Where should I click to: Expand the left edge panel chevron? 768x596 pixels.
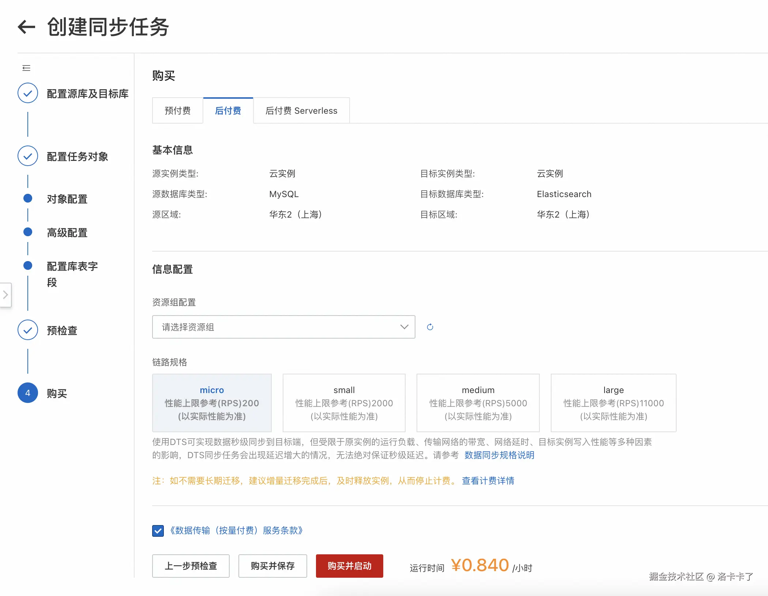(x=5, y=295)
